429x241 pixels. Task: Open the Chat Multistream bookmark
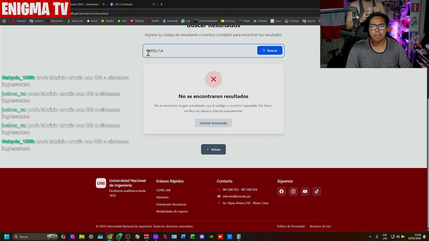205,21
